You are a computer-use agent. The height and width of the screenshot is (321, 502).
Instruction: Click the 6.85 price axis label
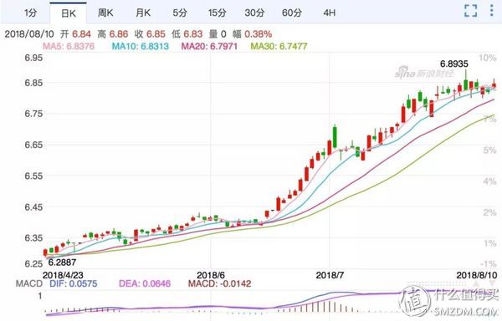tap(33, 83)
